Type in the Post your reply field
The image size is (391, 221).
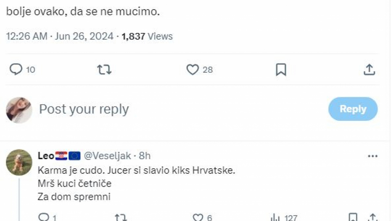168,109
